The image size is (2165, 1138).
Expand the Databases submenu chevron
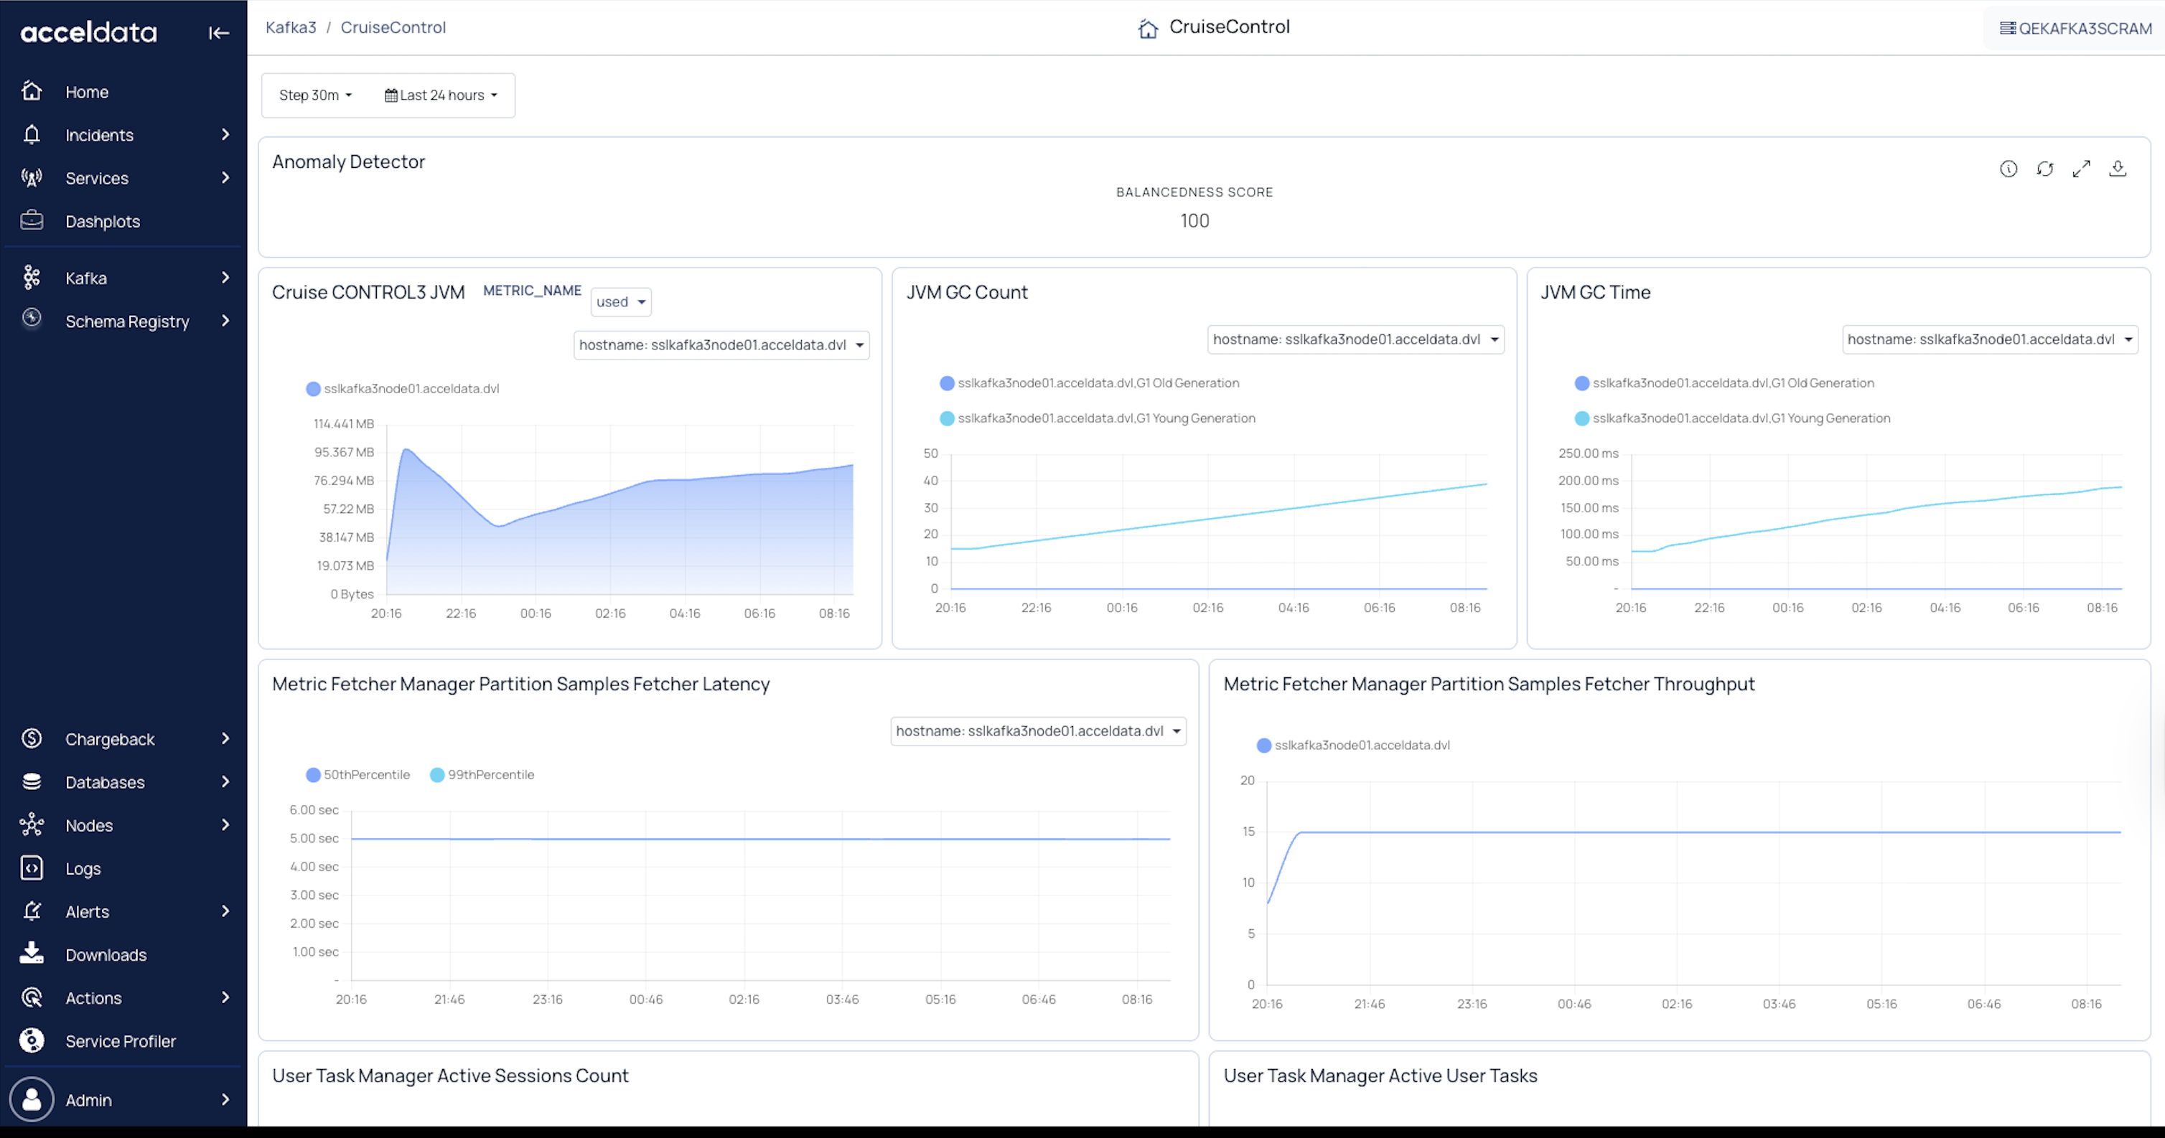225,782
